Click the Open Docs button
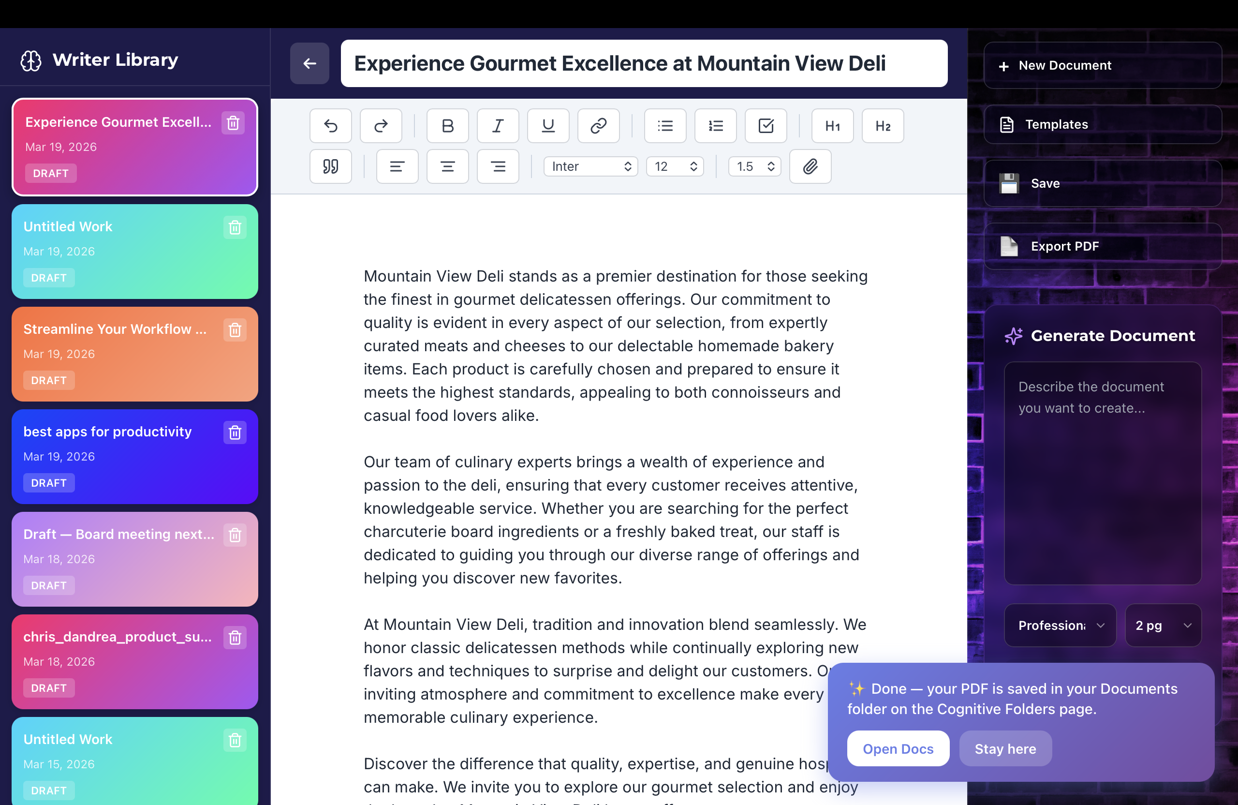Viewport: 1238px width, 805px height. tap(898, 748)
